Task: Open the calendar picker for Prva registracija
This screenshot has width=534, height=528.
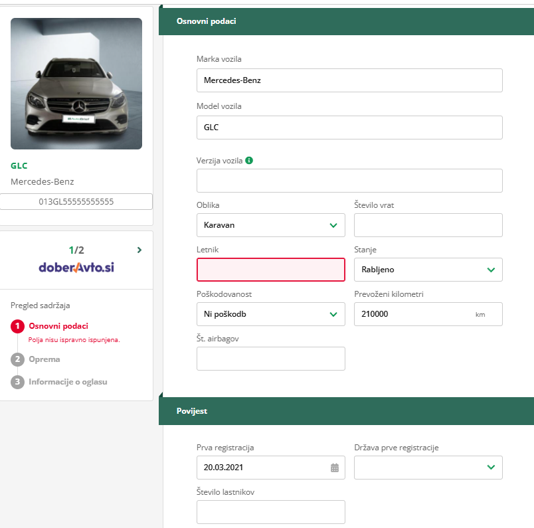Action: pos(335,468)
